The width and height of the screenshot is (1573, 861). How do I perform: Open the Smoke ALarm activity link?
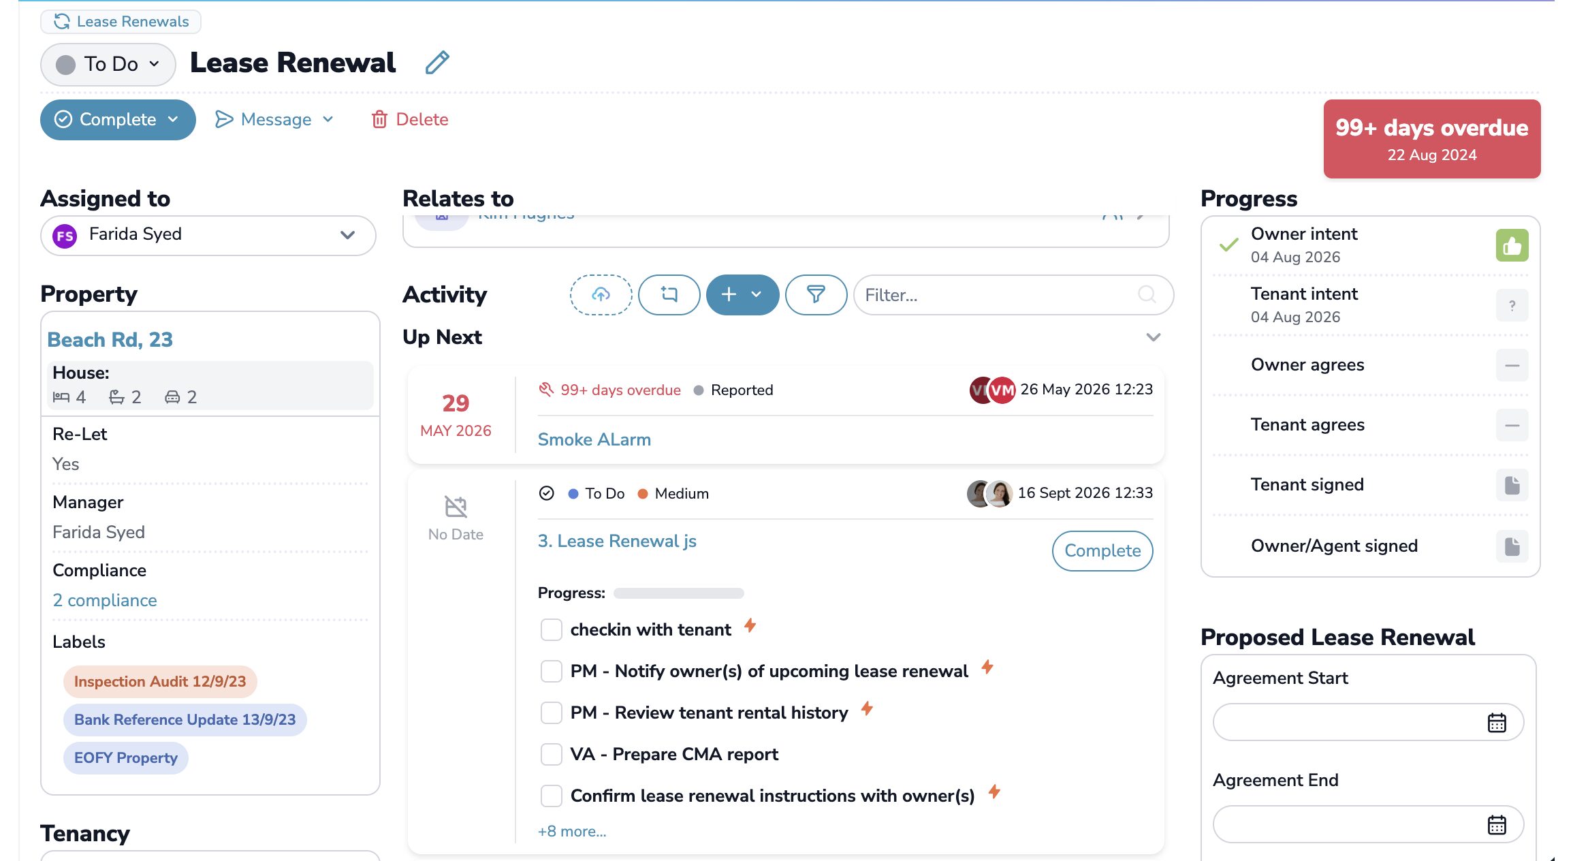pos(594,439)
